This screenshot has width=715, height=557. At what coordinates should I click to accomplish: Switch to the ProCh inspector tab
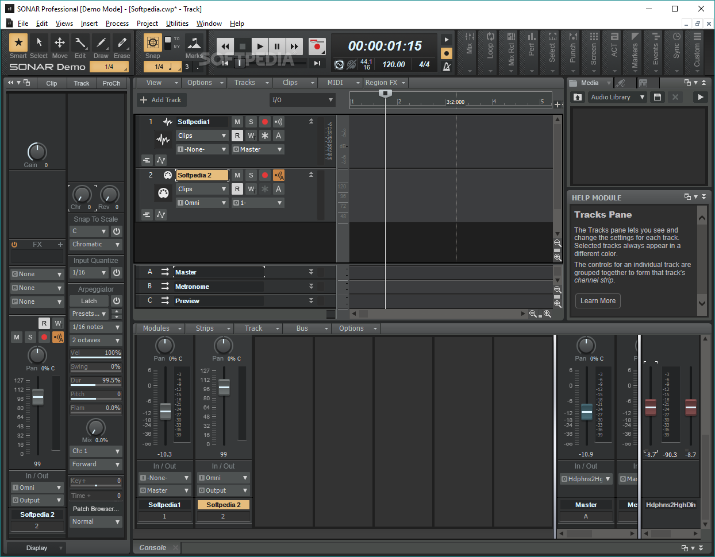click(x=112, y=83)
